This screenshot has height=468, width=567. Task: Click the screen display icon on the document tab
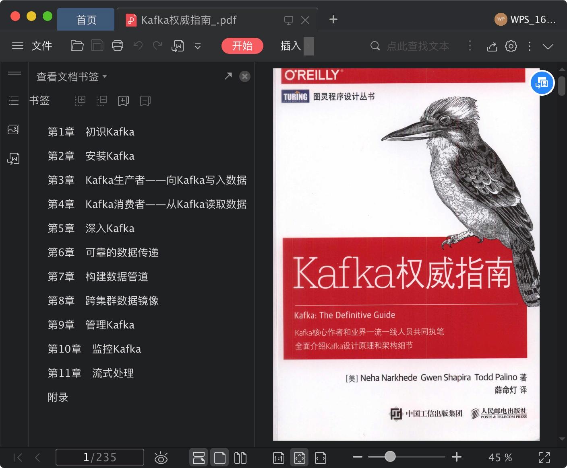point(289,20)
